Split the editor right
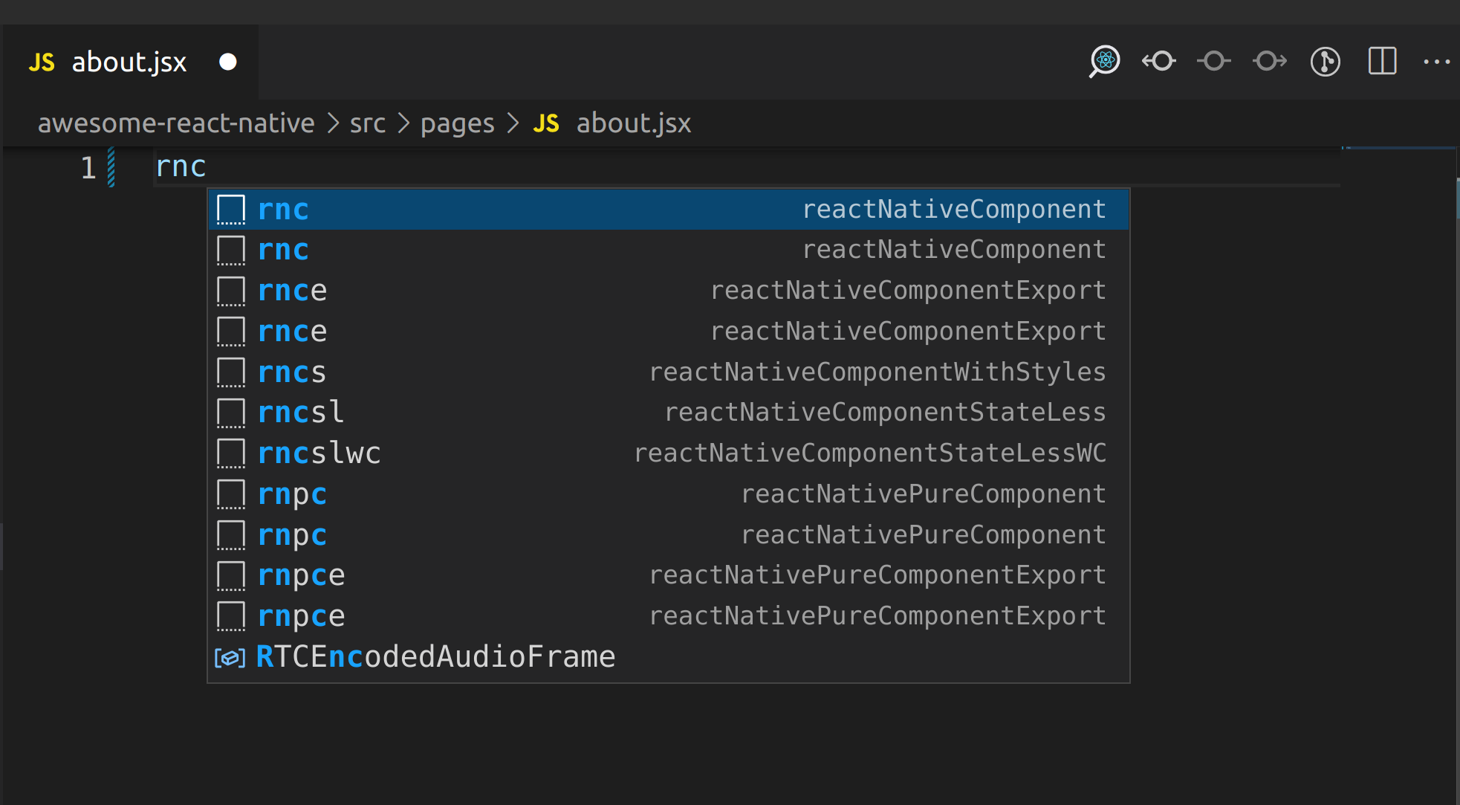 tap(1382, 61)
